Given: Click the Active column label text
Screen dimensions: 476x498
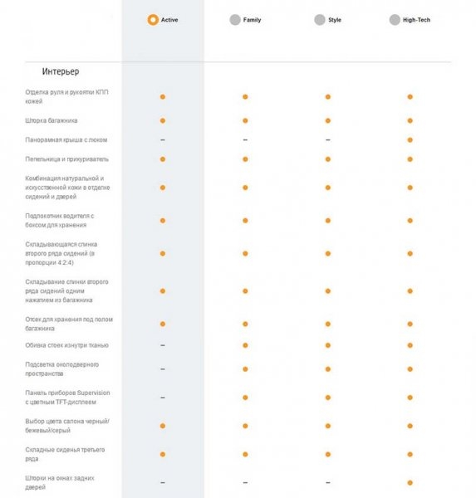Looking at the screenshot, I should tap(169, 20).
